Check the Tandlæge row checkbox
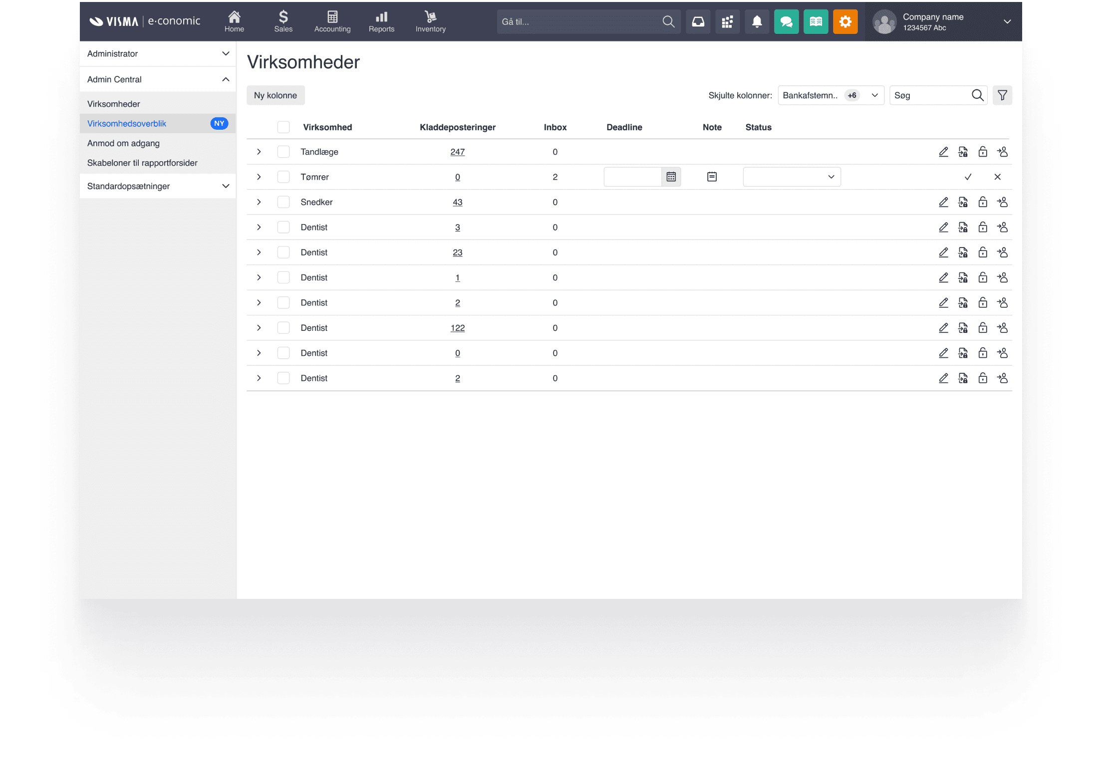Viewport: 1102px width, 778px height. coord(283,152)
